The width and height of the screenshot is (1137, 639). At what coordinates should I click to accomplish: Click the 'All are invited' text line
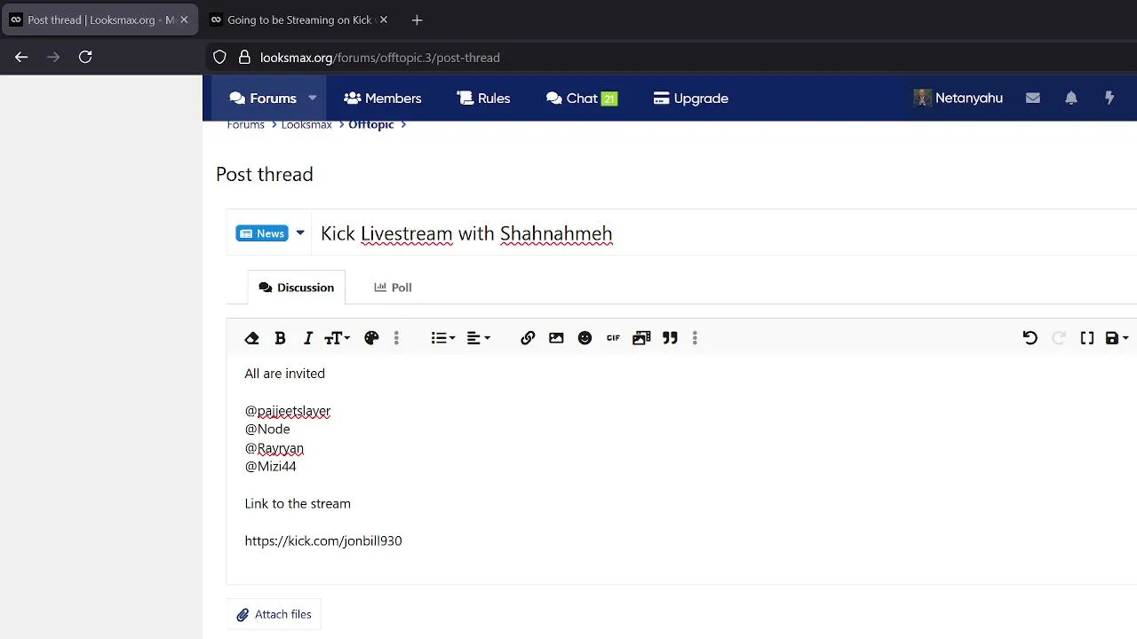click(x=285, y=374)
